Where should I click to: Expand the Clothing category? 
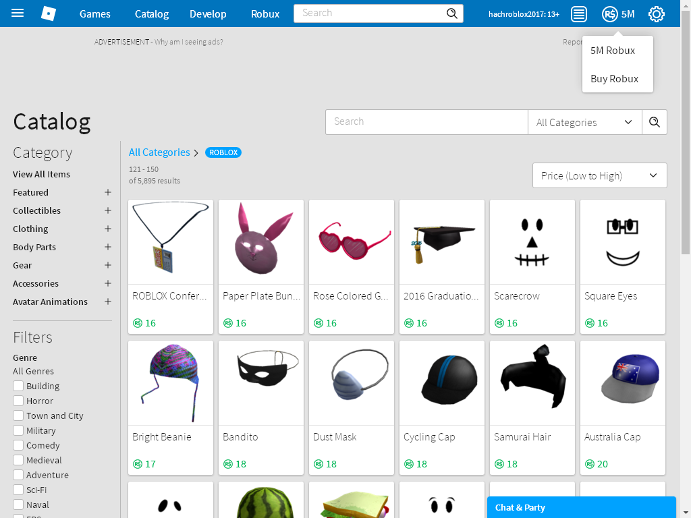pos(107,229)
